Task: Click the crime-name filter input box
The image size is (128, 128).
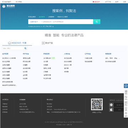Action: tap(13, 48)
